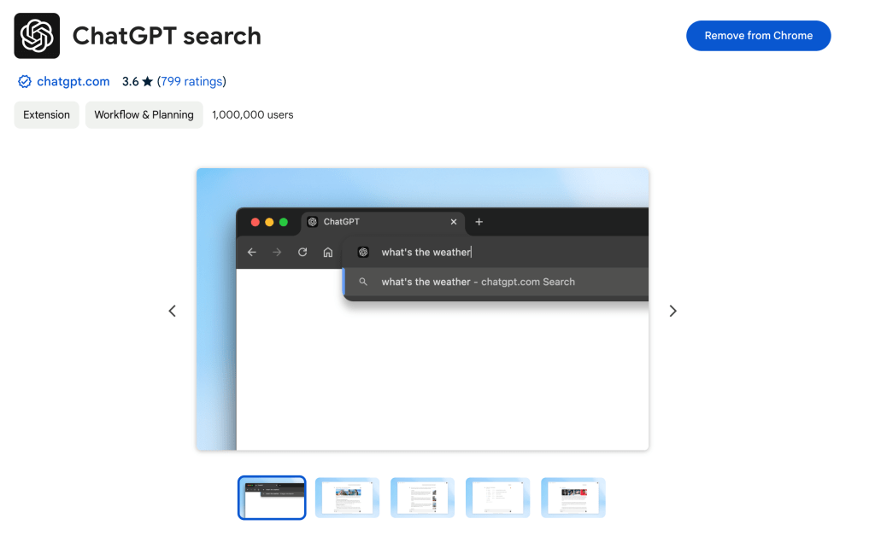The width and height of the screenshot is (875, 548).
Task: Select the fifth screenshot thumbnail
Action: pos(573,498)
